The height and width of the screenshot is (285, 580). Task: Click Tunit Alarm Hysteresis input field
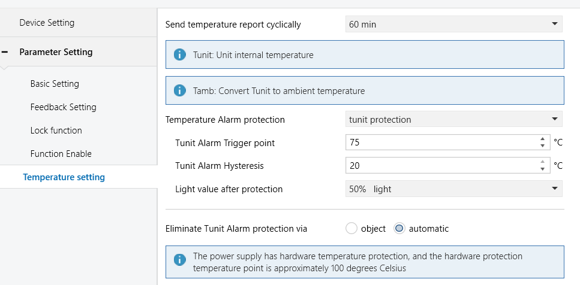(x=441, y=166)
